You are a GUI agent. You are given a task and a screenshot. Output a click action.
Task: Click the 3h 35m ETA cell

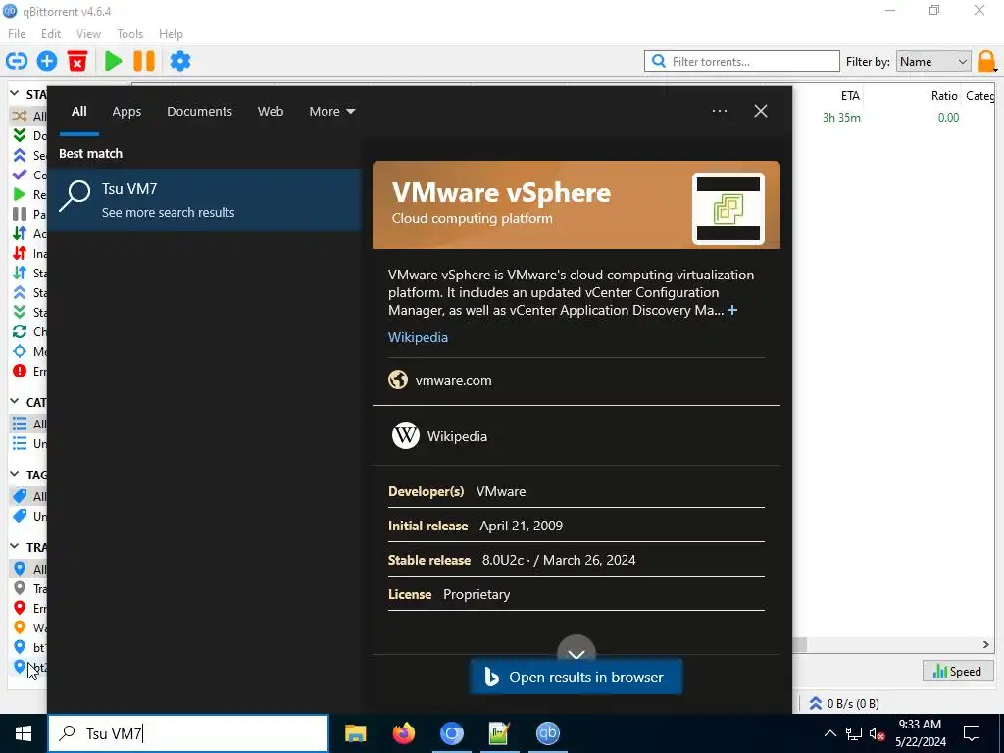[x=841, y=118]
